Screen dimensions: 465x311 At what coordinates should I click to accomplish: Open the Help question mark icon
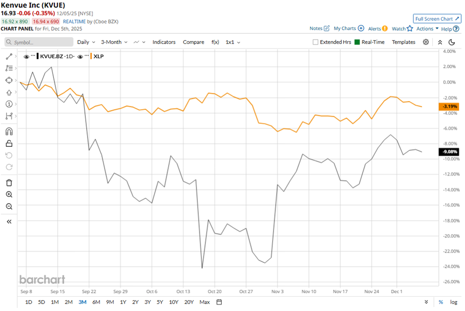tap(456, 29)
